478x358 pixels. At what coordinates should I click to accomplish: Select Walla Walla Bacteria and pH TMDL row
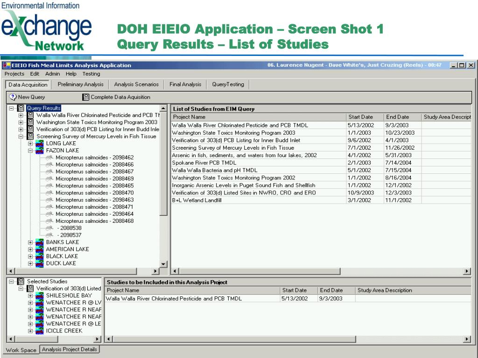tap(321, 170)
